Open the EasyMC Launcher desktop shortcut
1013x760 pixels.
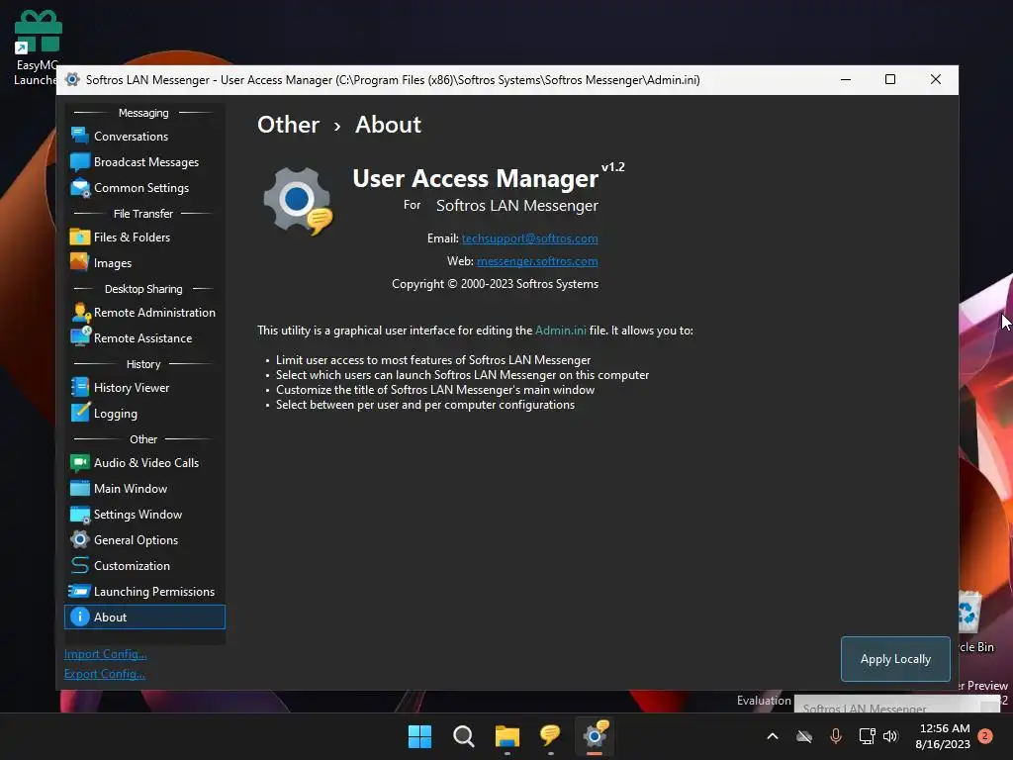(37, 48)
